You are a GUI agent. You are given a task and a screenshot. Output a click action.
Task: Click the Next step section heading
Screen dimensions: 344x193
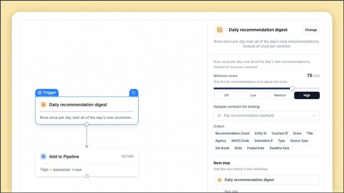click(222, 163)
